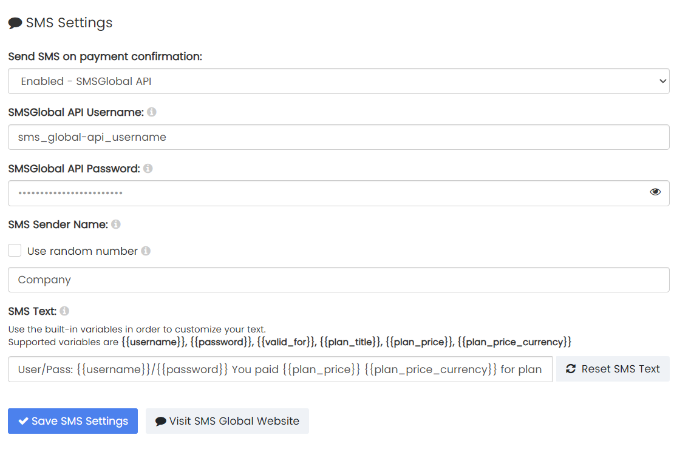Click the refresh icon in Reset SMS Text
Viewport: 674px width, 455px height.
pyautogui.click(x=571, y=369)
